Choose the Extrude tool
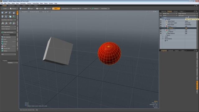Image resolution: width=199 pixels, height=112 pixels. [x=8, y=42]
